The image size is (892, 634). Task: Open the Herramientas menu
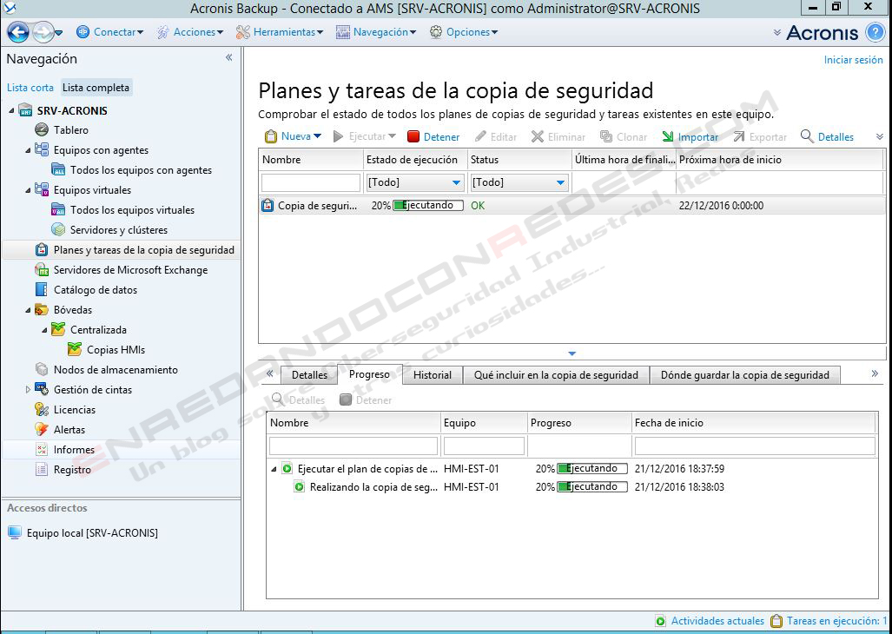point(280,32)
